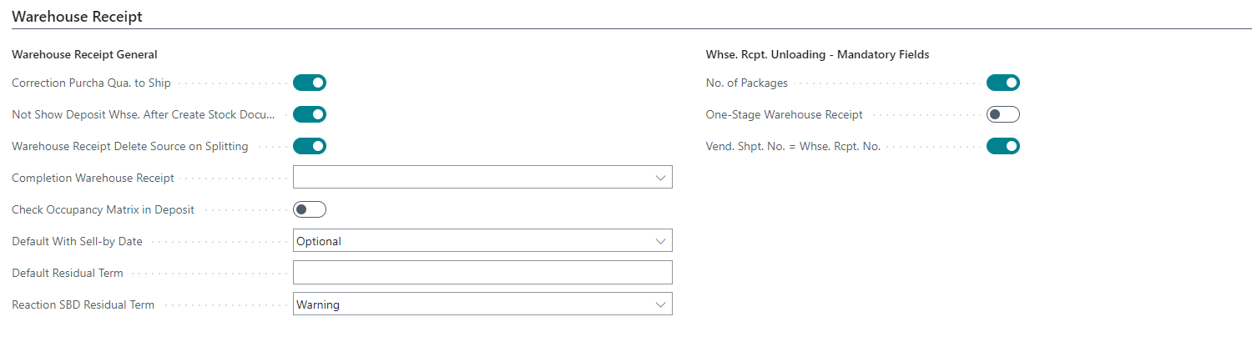Click chevron arrow of Completion Warehouse Receipt

660,178
